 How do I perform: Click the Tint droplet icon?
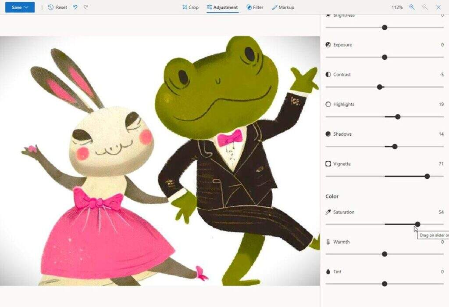[328, 272]
